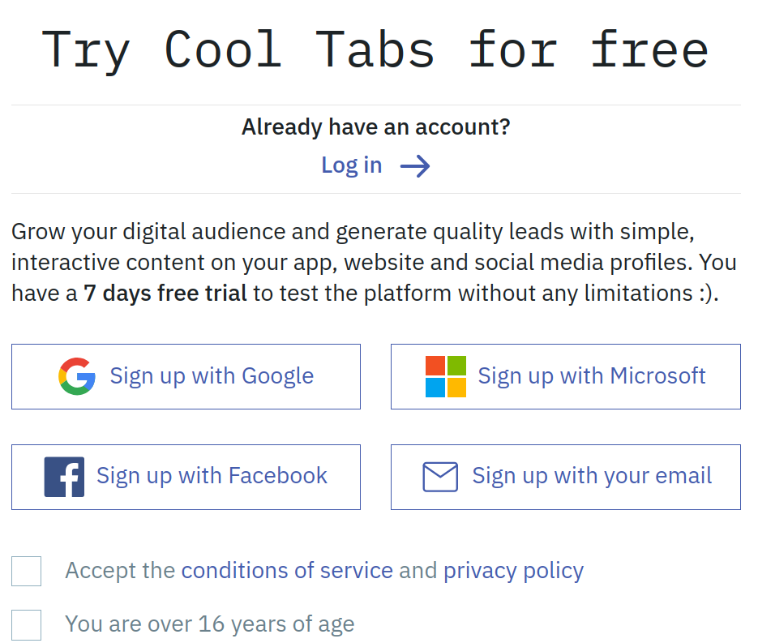This screenshot has width=758, height=643.
Task: Check the over 16 years checkbox
Action: tap(26, 624)
